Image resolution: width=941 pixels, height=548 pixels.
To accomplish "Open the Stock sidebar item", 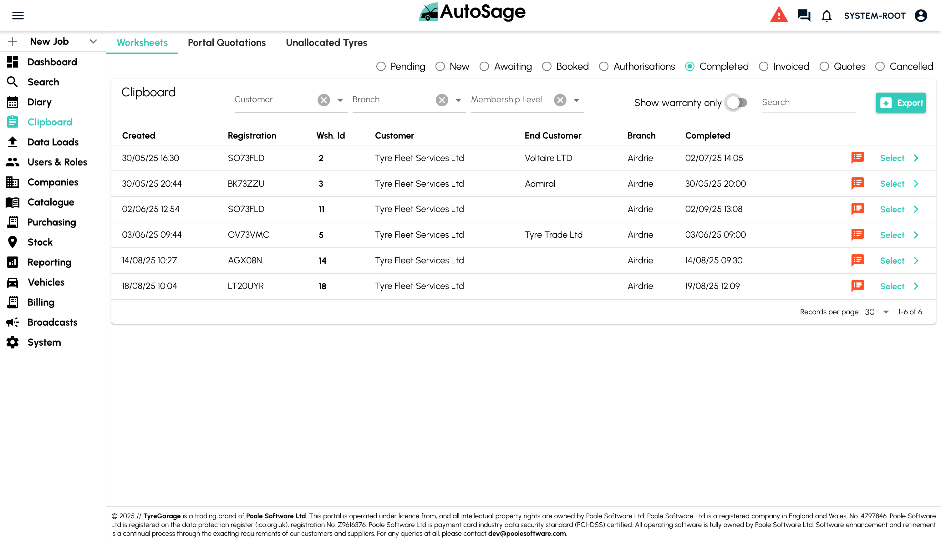I will point(40,242).
